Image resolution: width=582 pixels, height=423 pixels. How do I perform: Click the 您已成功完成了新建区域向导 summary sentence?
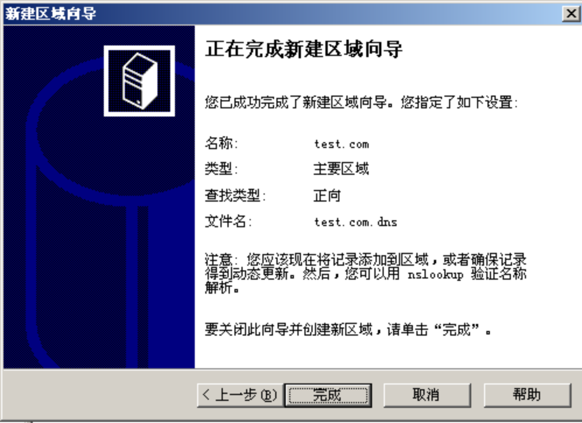point(361,103)
